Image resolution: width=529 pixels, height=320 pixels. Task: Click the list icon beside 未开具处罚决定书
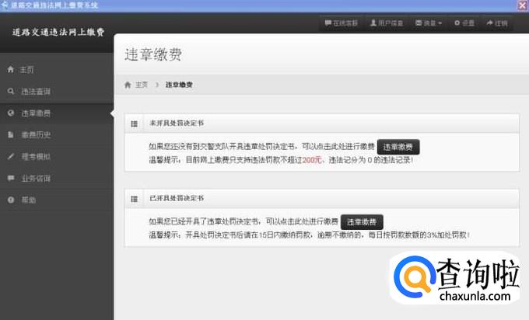pyautogui.click(x=135, y=123)
